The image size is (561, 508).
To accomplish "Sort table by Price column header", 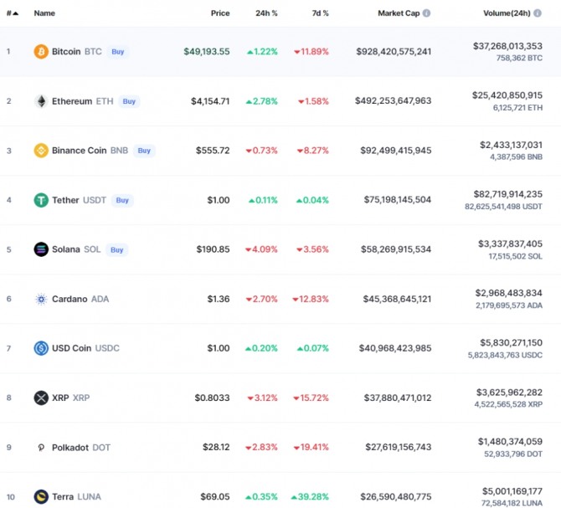I will pos(220,13).
